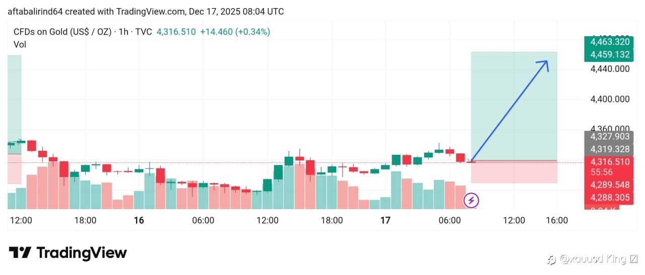Screen dimensions: 645x275
Task: Click the watermark icon beside @xauusd King
Action: (551, 259)
